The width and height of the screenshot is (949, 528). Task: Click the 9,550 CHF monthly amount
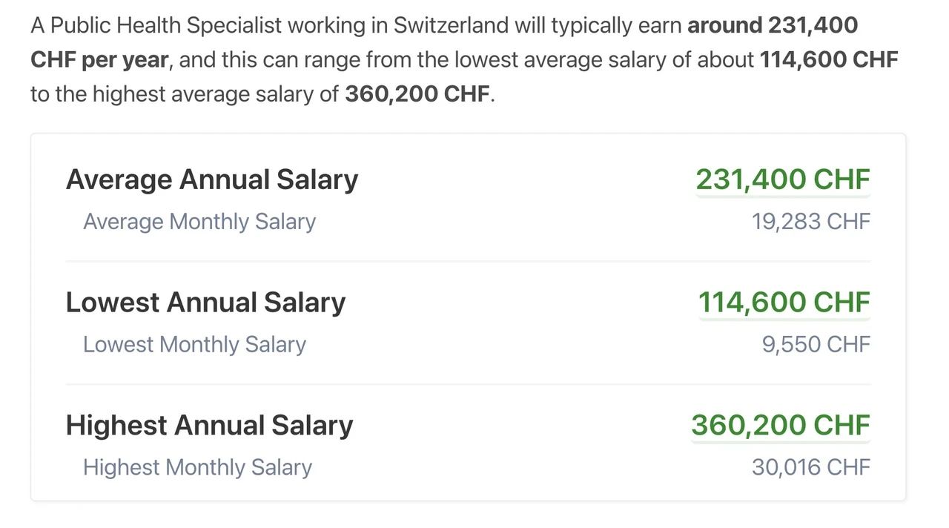816,345
